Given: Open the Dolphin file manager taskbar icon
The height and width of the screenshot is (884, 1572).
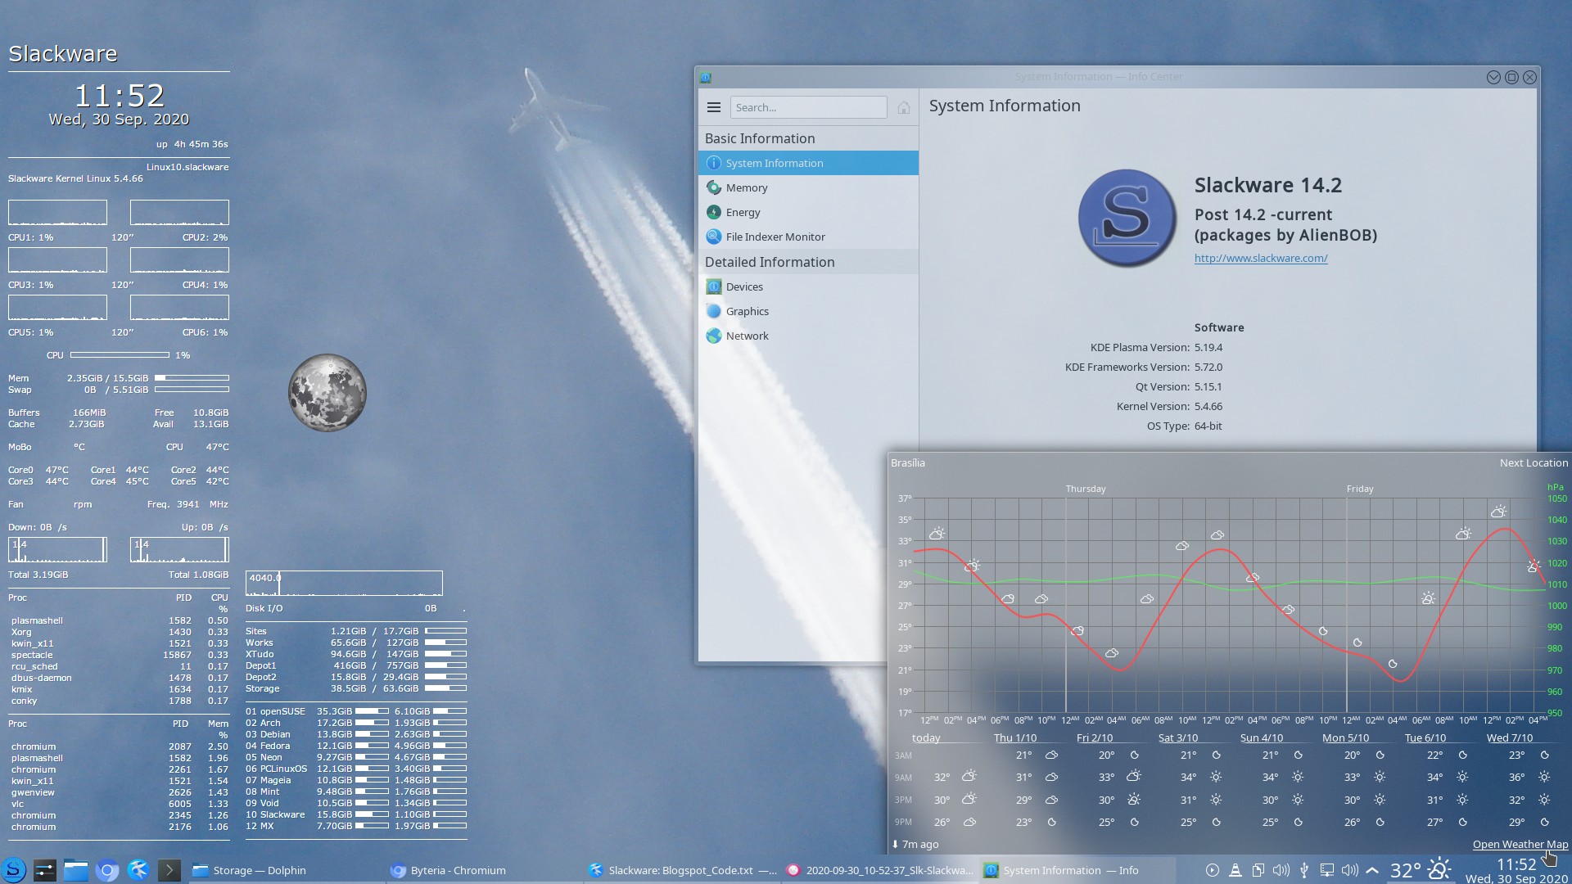Looking at the screenshot, I should 76,870.
